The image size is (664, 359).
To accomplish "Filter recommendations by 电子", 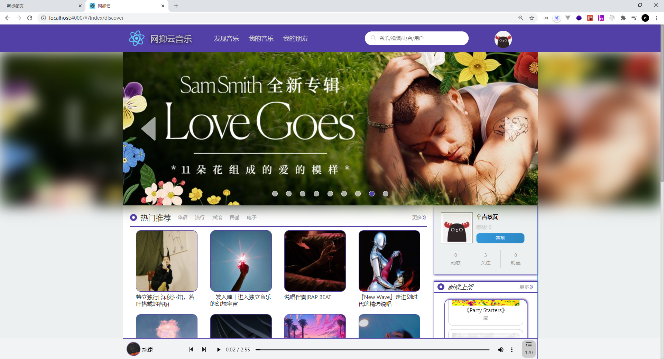I will (252, 217).
